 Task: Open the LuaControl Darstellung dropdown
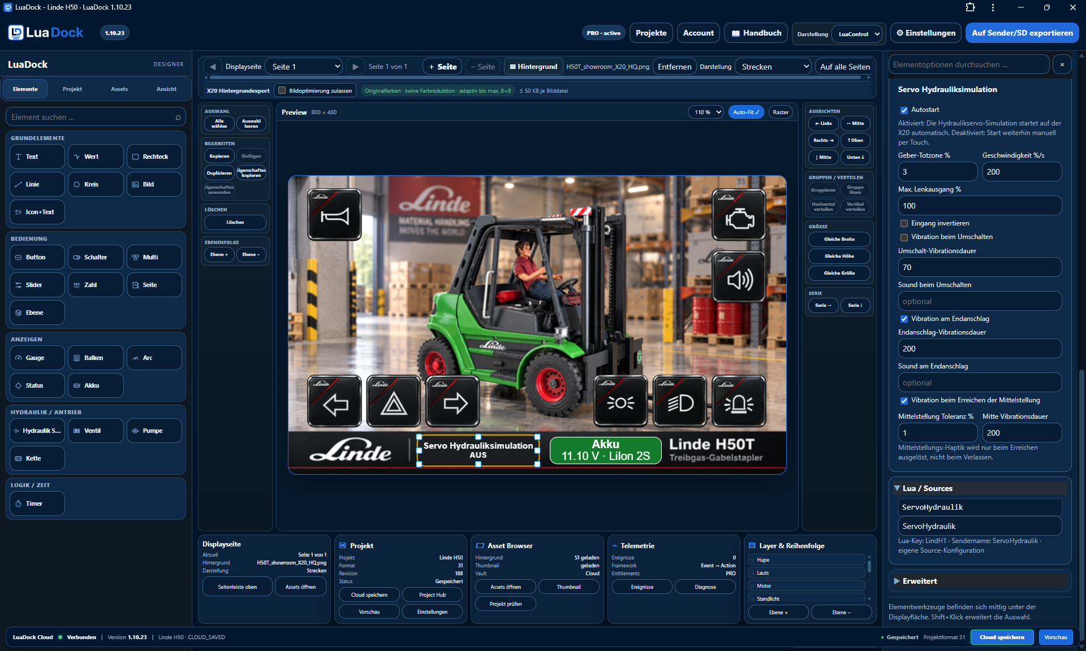[x=858, y=34]
